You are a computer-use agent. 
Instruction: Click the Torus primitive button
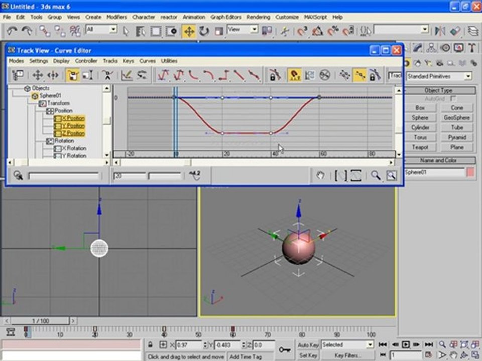420,137
